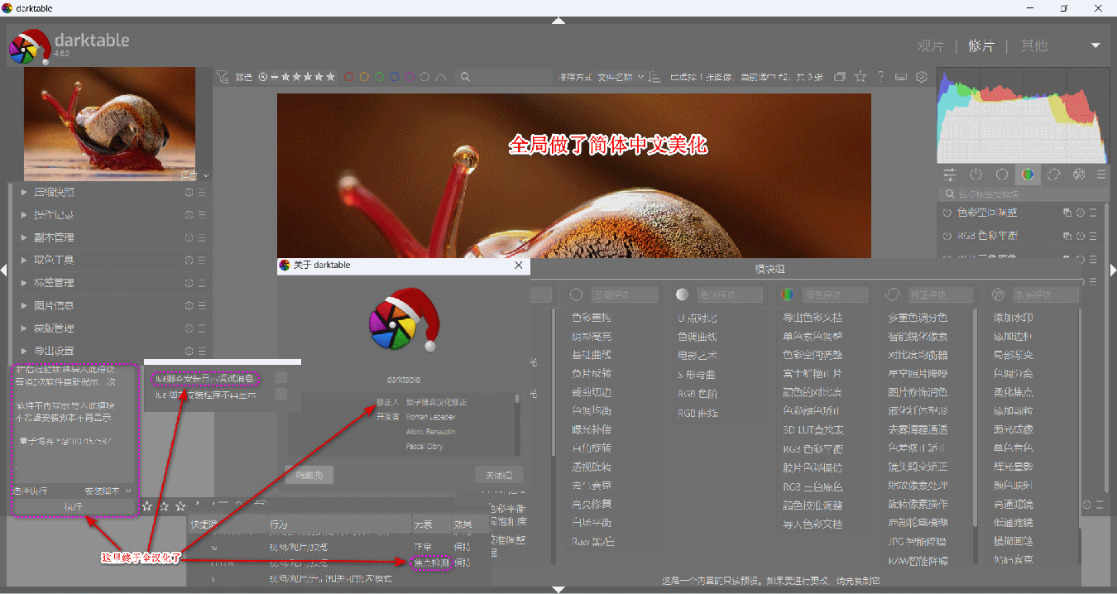Open the 适应 zoom dropdown under the snail thumbnail
This screenshot has width=1117, height=594.
coord(195,175)
